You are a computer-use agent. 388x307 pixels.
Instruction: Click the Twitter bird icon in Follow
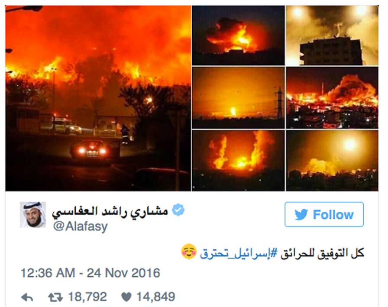click(301, 214)
